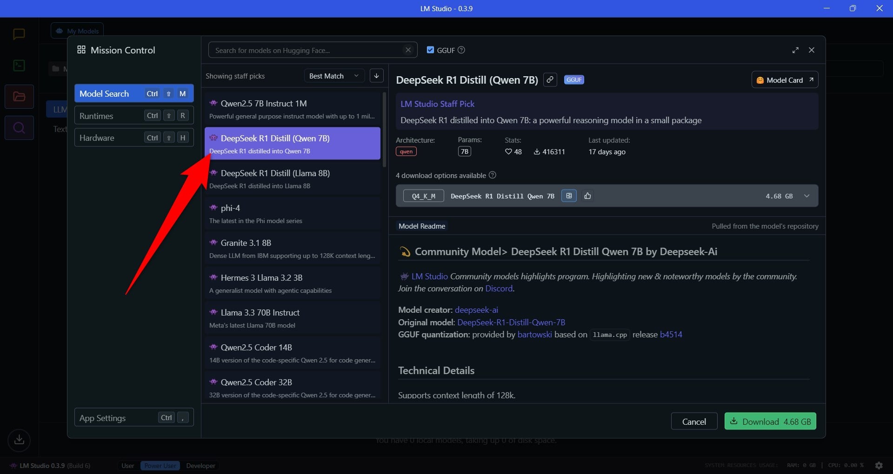Clear the Hugging Face search field
893x474 pixels.
[408, 50]
